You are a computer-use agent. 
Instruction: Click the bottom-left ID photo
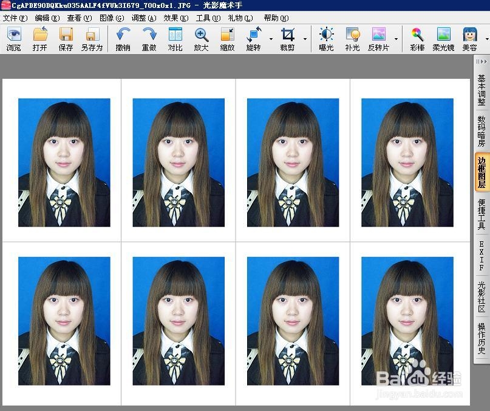tap(64, 321)
